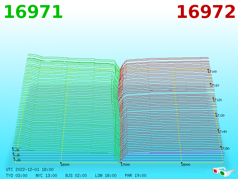Click the 0.3k volume axis label

(x=16, y=150)
